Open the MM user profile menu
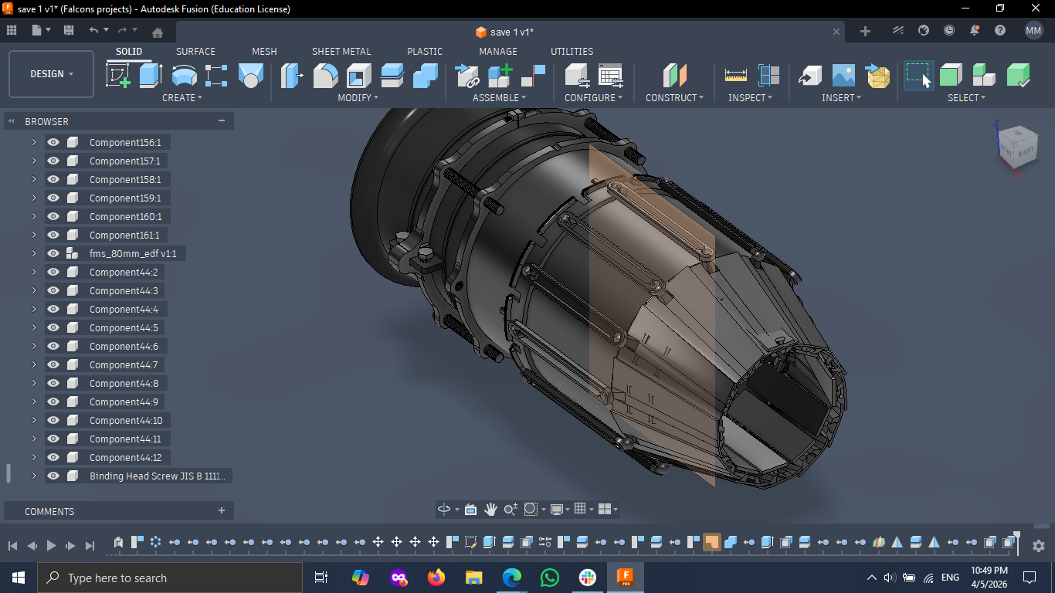 (x=1033, y=31)
